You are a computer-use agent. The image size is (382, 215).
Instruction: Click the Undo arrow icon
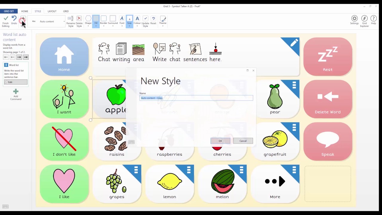tap(14, 19)
